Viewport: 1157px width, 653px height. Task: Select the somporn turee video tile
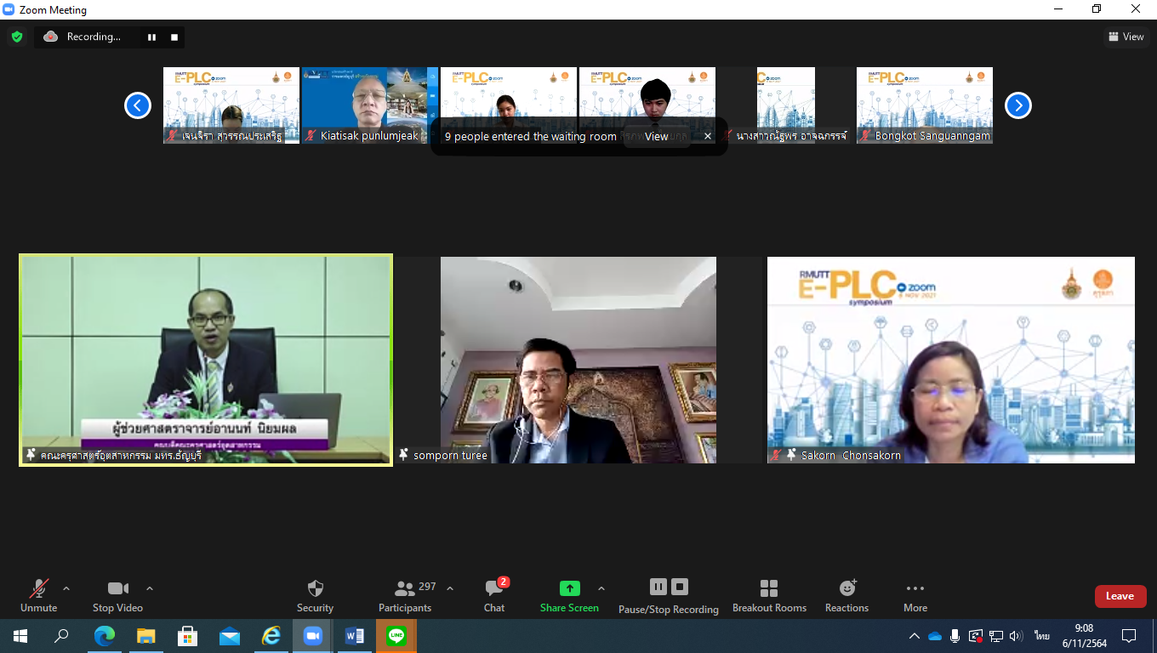pos(578,360)
